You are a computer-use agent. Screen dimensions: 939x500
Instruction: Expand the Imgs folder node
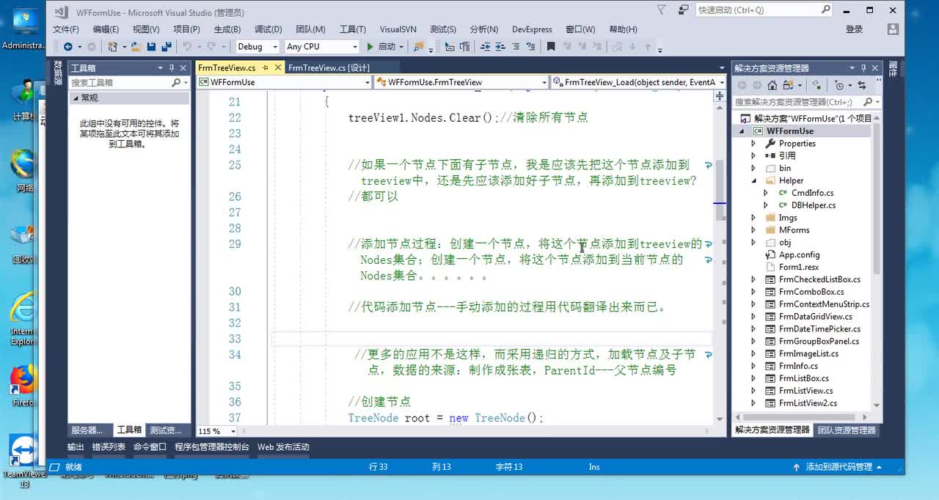point(753,218)
